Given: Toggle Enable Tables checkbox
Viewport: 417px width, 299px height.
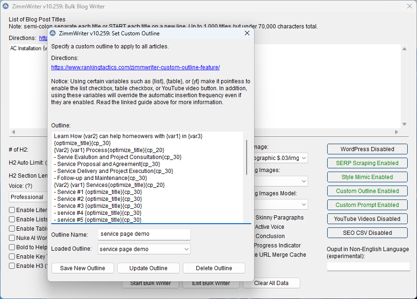Looking at the screenshot, I should coord(12,229).
